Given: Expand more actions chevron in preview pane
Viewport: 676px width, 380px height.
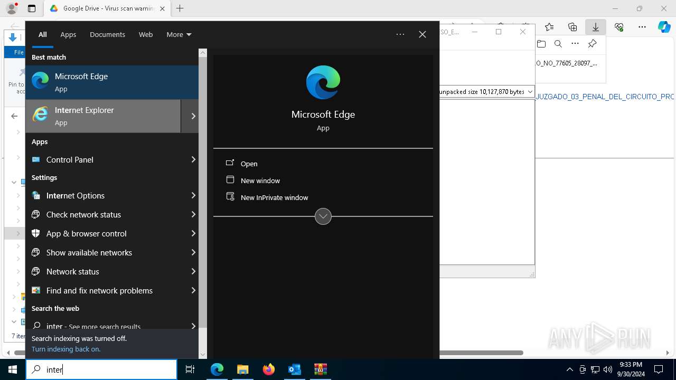Looking at the screenshot, I should tap(323, 216).
